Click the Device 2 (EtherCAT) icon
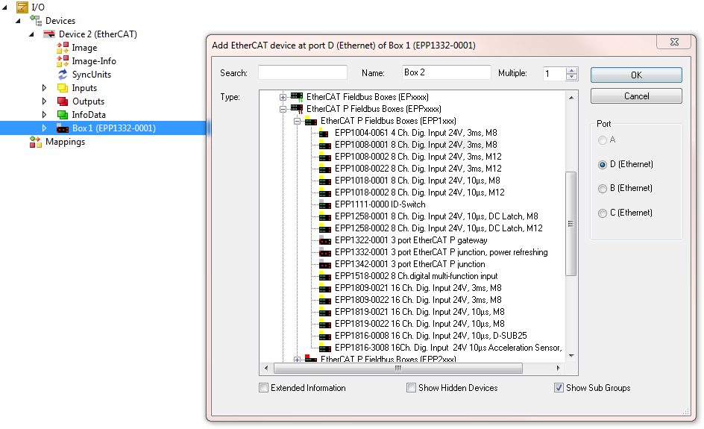The image size is (704, 429). (x=49, y=34)
